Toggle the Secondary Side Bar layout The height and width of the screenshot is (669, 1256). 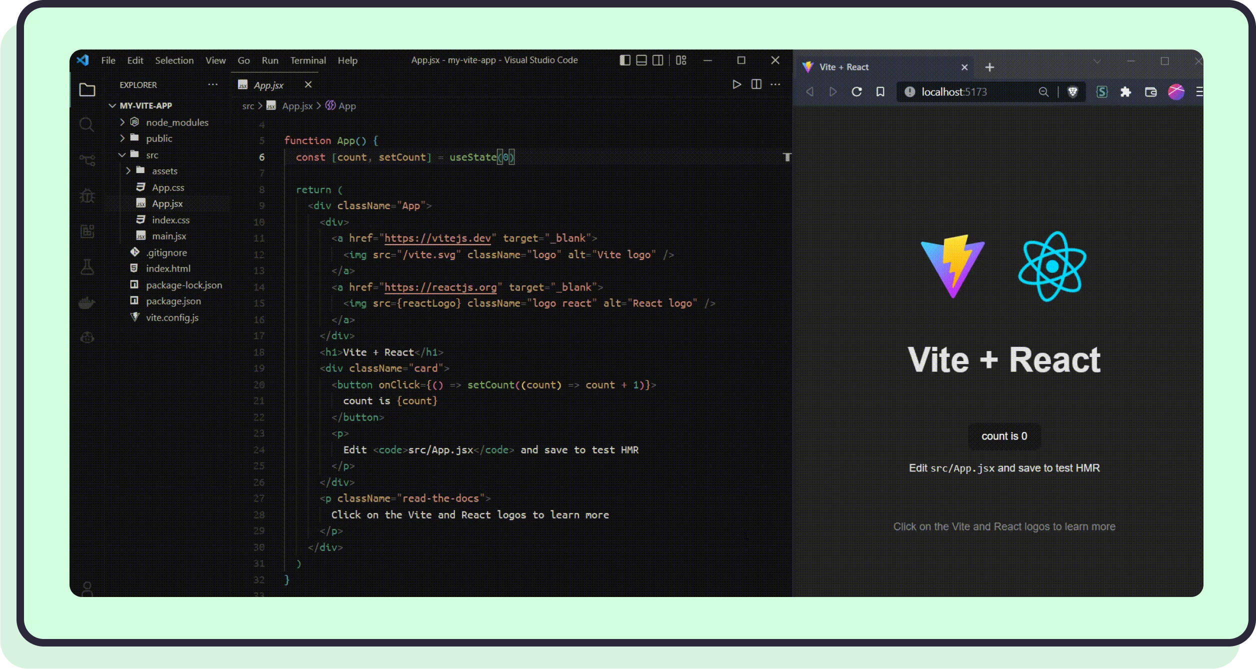(658, 60)
